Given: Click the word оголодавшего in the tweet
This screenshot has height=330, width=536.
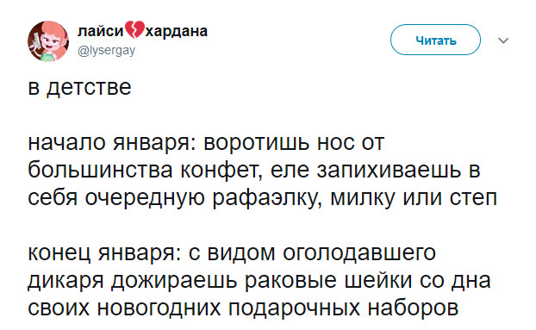Looking at the screenshot, I should (x=359, y=253).
